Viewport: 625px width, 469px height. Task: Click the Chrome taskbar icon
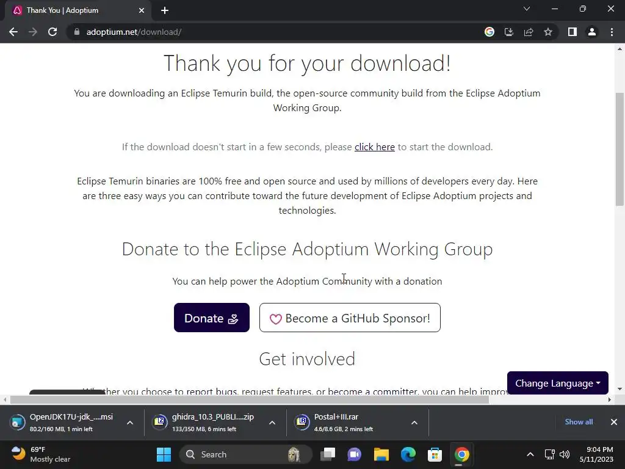coord(461,454)
